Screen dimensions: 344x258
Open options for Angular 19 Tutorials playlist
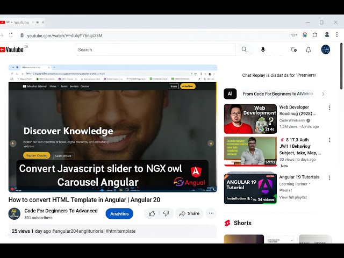[329, 178]
